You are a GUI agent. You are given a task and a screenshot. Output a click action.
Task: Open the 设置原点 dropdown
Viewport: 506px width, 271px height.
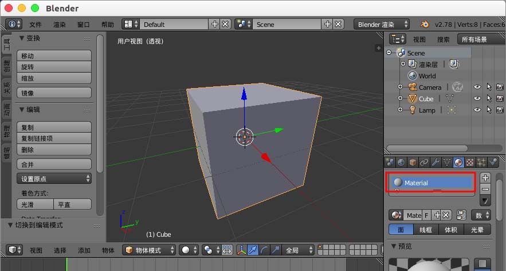pyautogui.click(x=54, y=178)
